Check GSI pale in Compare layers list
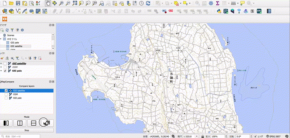This screenshot has height=138, width=290. click(6, 98)
